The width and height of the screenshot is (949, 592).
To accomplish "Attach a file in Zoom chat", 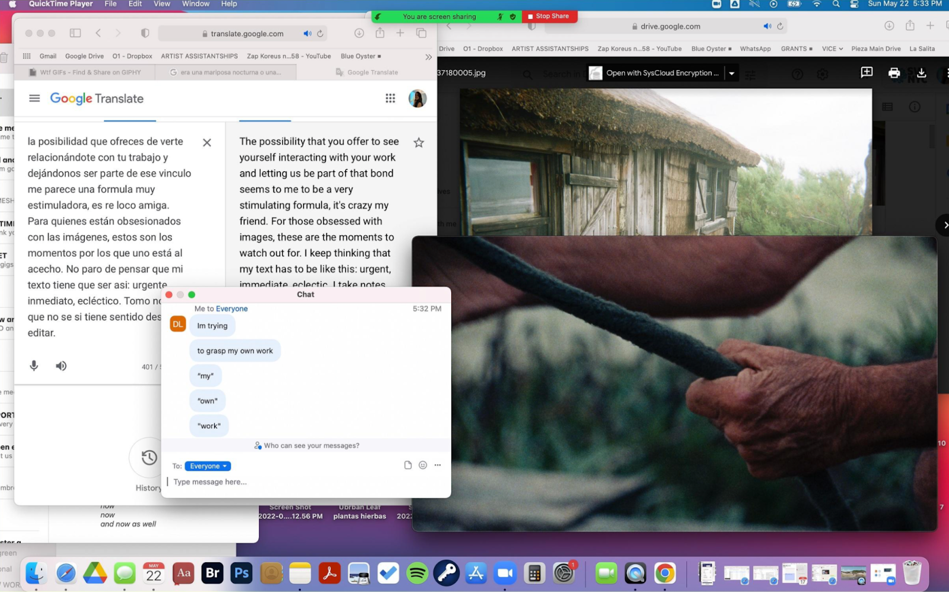I will tap(407, 465).
